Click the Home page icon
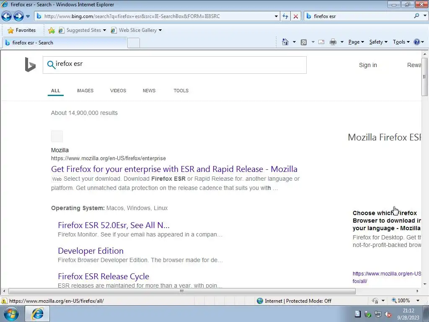This screenshot has height=322, width=429. 285,42
